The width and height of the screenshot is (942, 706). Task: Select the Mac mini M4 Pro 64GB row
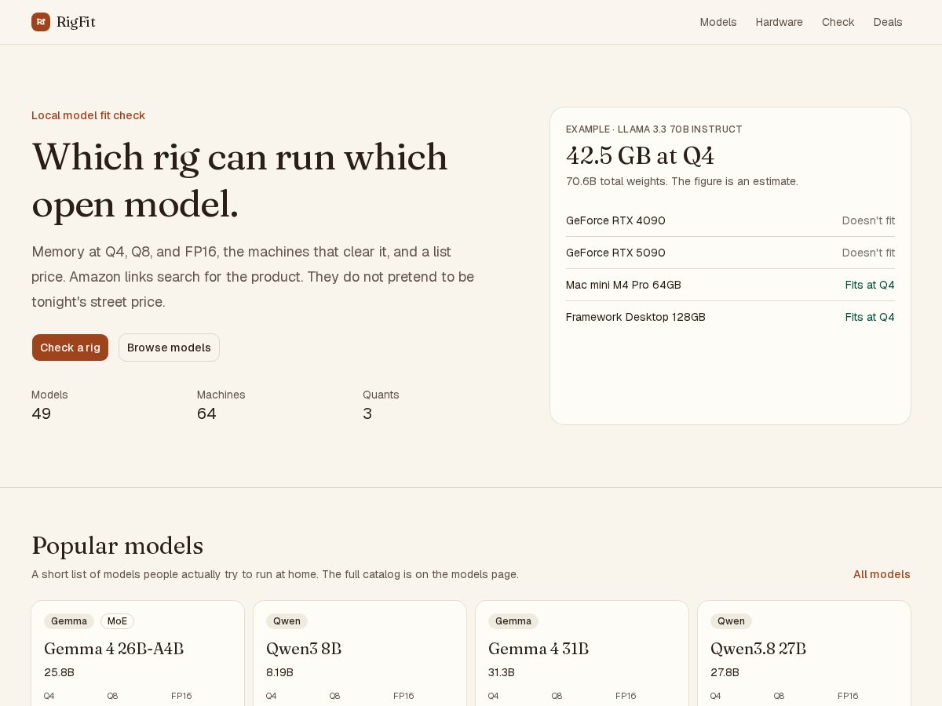coord(730,285)
